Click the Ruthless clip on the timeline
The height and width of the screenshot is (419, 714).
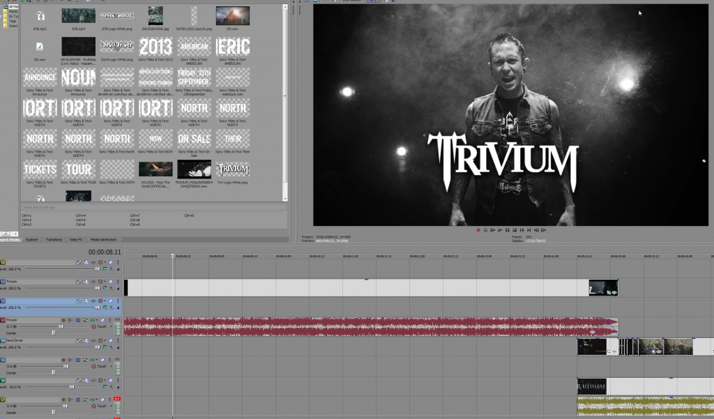591,387
